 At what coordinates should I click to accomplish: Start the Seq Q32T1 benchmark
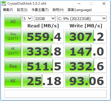[x=13, y=36]
